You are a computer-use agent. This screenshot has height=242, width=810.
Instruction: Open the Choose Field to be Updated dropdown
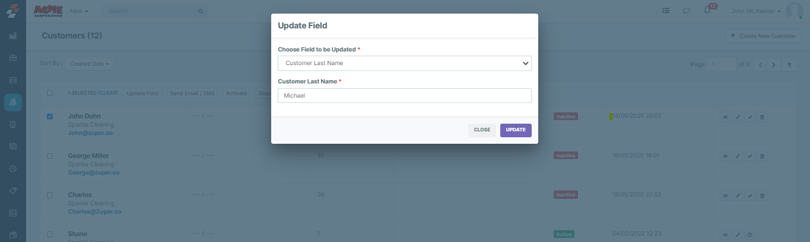[404, 63]
